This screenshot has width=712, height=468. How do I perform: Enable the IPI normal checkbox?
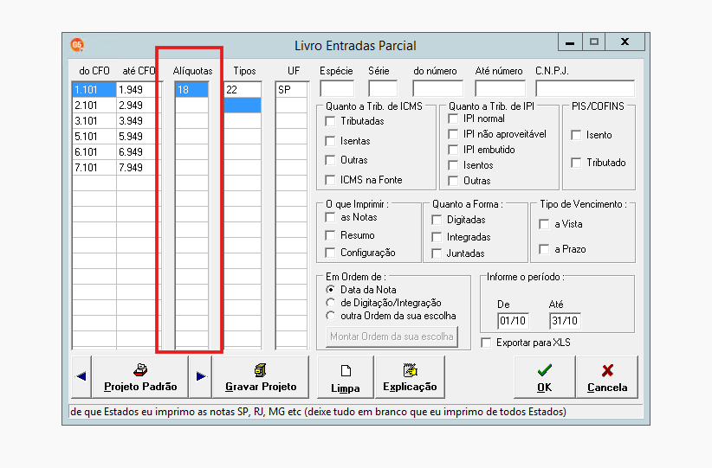[x=453, y=119]
